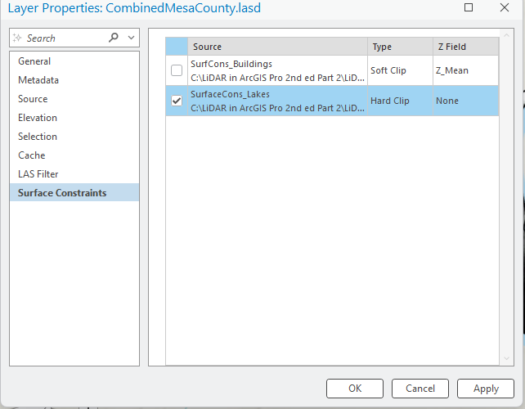The width and height of the screenshot is (525, 409).
Task: Expand the search options dropdown arrow
Action: click(131, 38)
